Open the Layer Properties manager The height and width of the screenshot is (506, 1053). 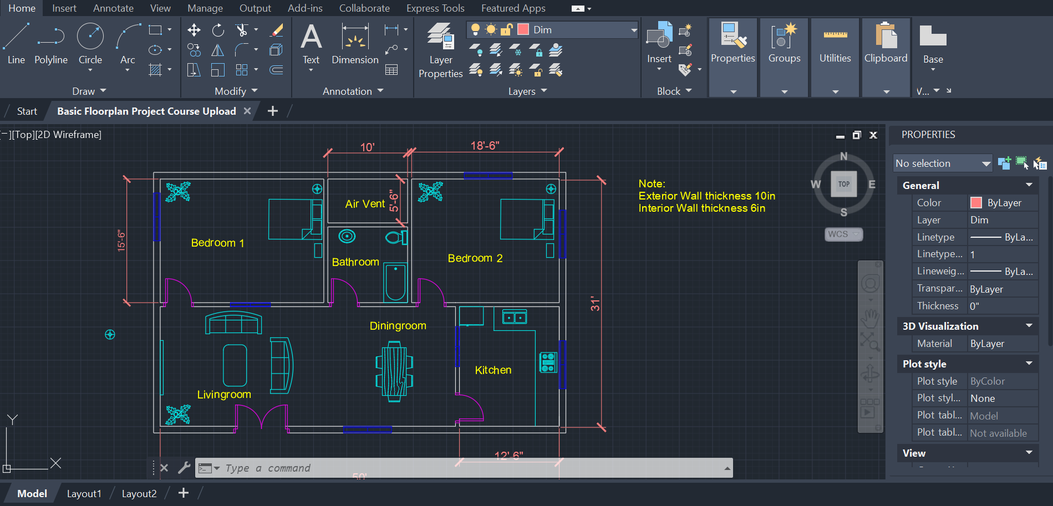[441, 50]
